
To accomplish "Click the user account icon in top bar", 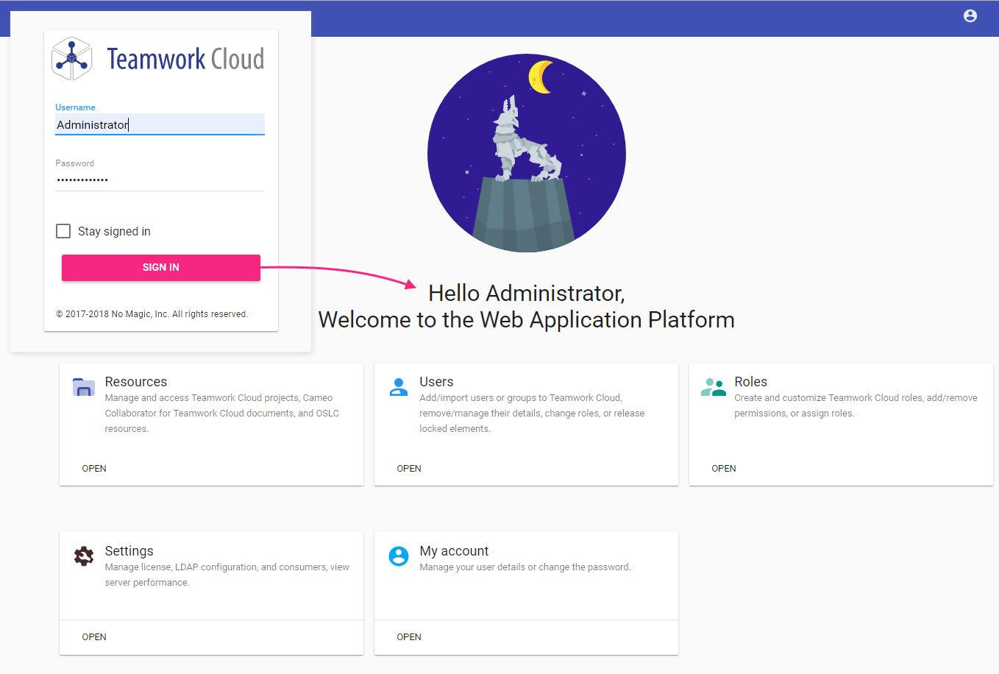I will coord(970,16).
